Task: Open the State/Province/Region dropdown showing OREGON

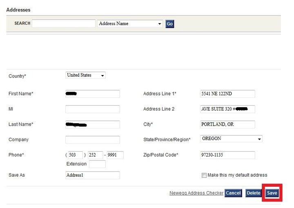Action: click(231, 139)
